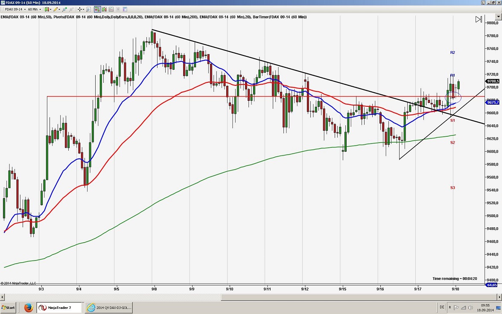Expand the hidden tray icons chevron
This screenshot has height=314, width=502.
point(450,308)
